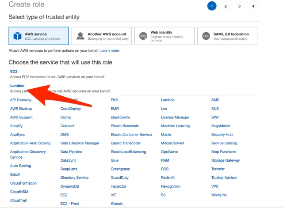Select S3 service

click(x=163, y=195)
